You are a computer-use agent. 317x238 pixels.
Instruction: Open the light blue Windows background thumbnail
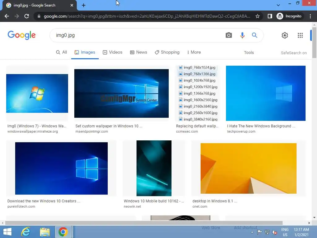coord(266,93)
